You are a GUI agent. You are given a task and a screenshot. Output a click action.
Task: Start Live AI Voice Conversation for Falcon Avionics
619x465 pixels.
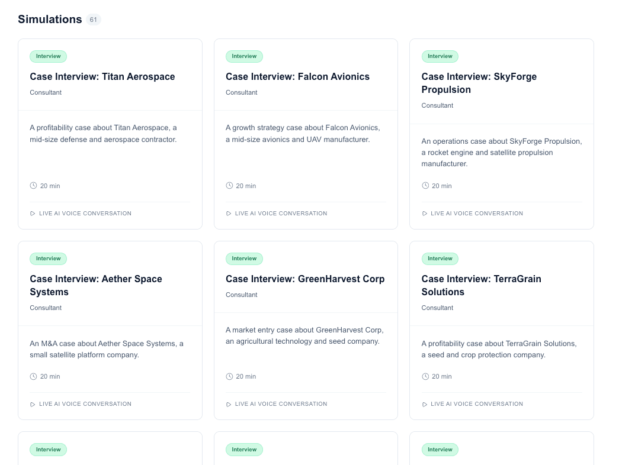[x=281, y=214]
